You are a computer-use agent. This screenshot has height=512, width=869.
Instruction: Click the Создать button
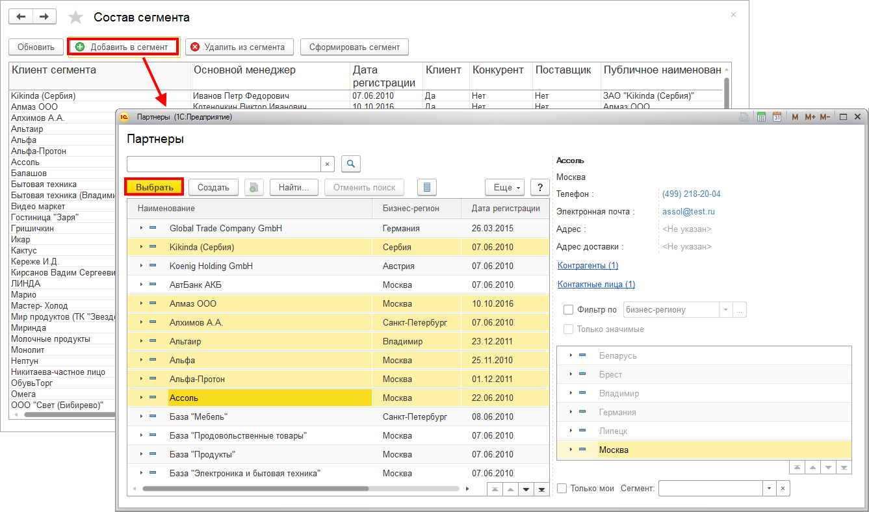tap(213, 187)
